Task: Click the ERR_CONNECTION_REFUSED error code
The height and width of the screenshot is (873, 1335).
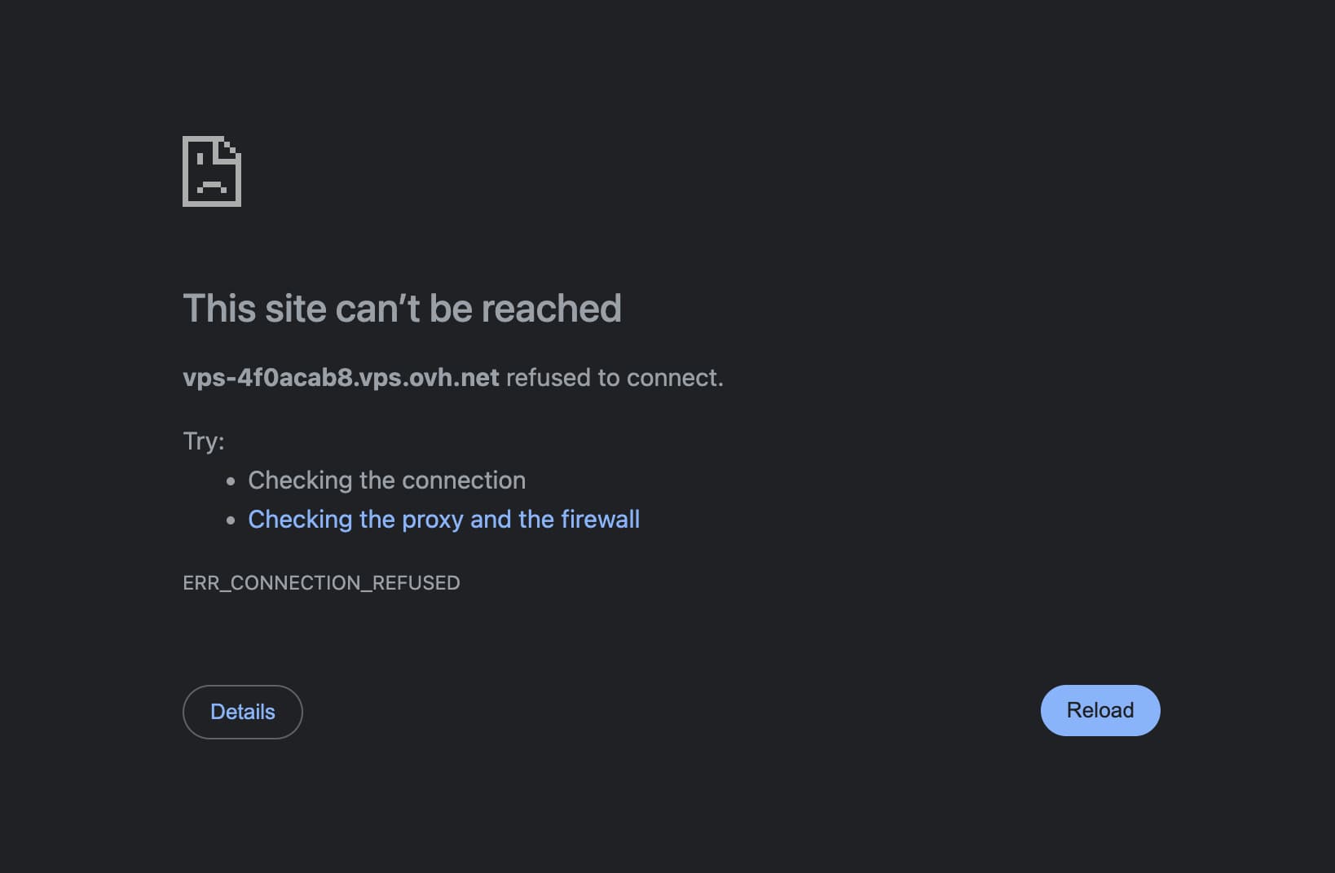Action: coord(321,583)
